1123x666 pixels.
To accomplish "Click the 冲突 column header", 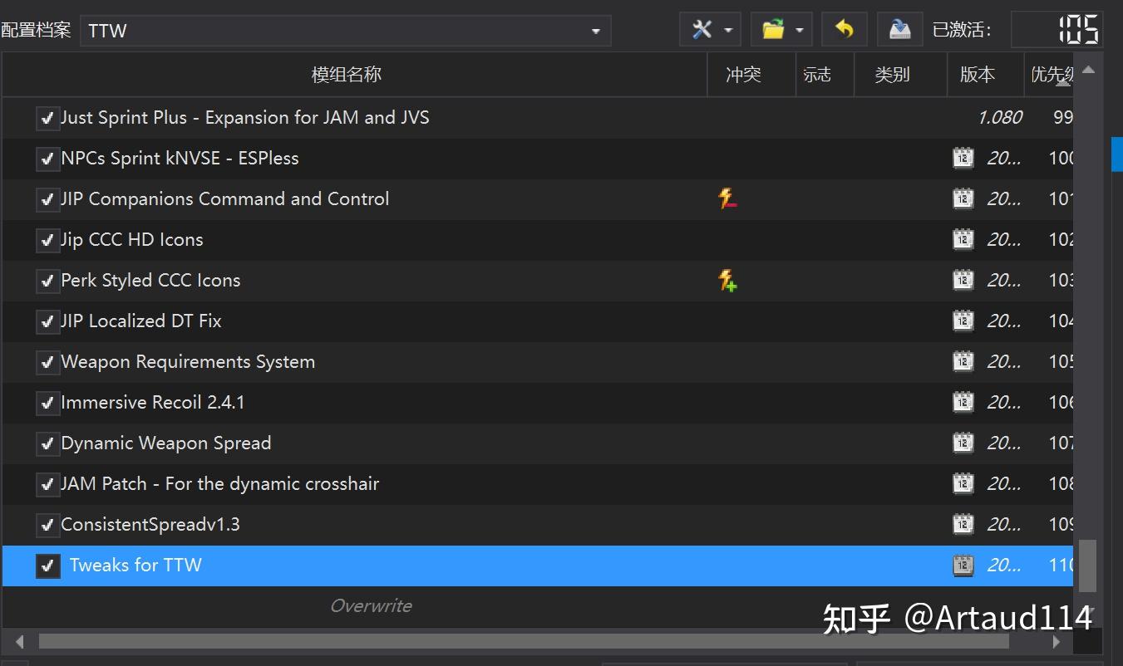I will pyautogui.click(x=742, y=74).
